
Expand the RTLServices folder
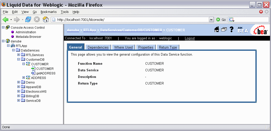pos(18,55)
